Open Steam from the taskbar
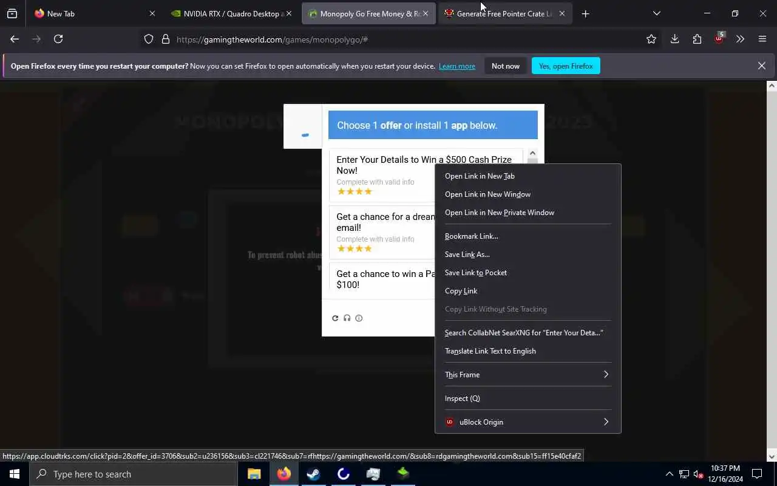This screenshot has width=777, height=486. coord(314,474)
